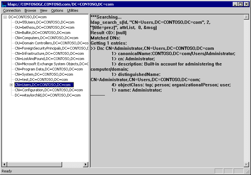Open the Options menu
251x175 pixels.
[57, 10]
